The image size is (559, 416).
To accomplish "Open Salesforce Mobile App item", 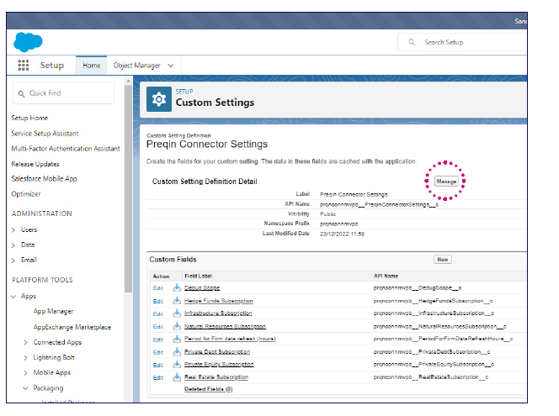I will coord(45,179).
